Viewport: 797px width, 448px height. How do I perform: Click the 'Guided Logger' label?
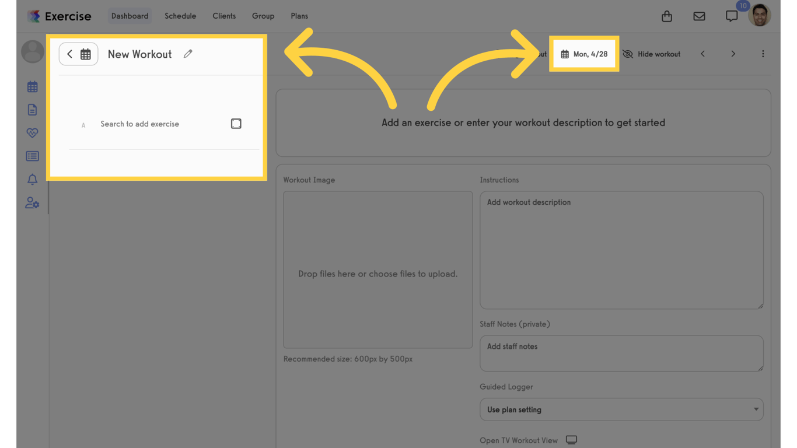[x=506, y=387]
